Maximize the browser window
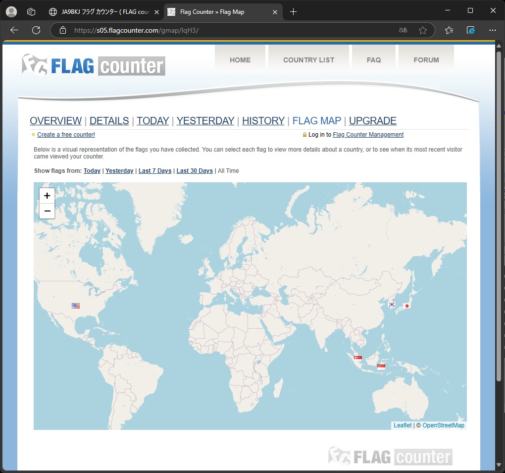Viewport: 505px width, 473px height. tap(470, 10)
